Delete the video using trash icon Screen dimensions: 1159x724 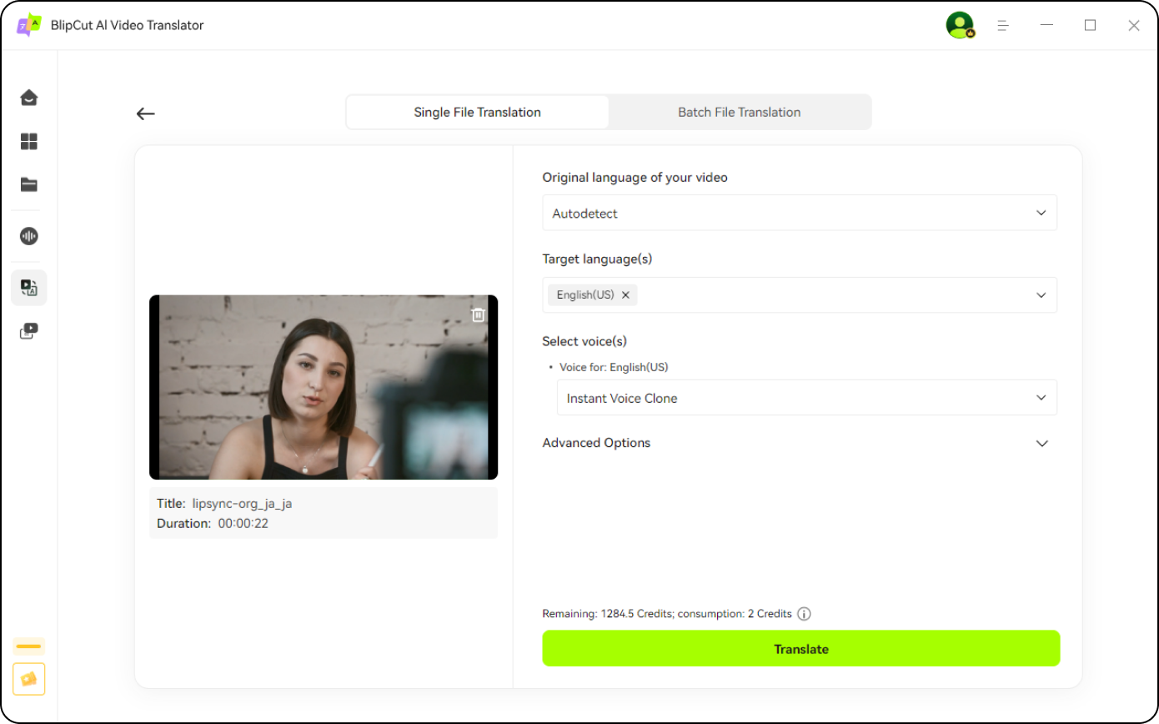click(x=478, y=314)
